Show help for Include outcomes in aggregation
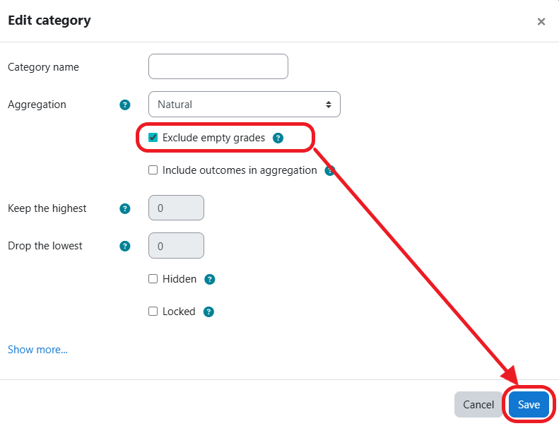Image resolution: width=559 pixels, height=426 pixels. (329, 170)
